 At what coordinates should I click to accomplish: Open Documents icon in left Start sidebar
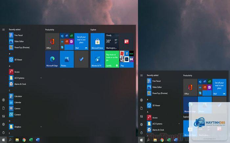click(4, 108)
